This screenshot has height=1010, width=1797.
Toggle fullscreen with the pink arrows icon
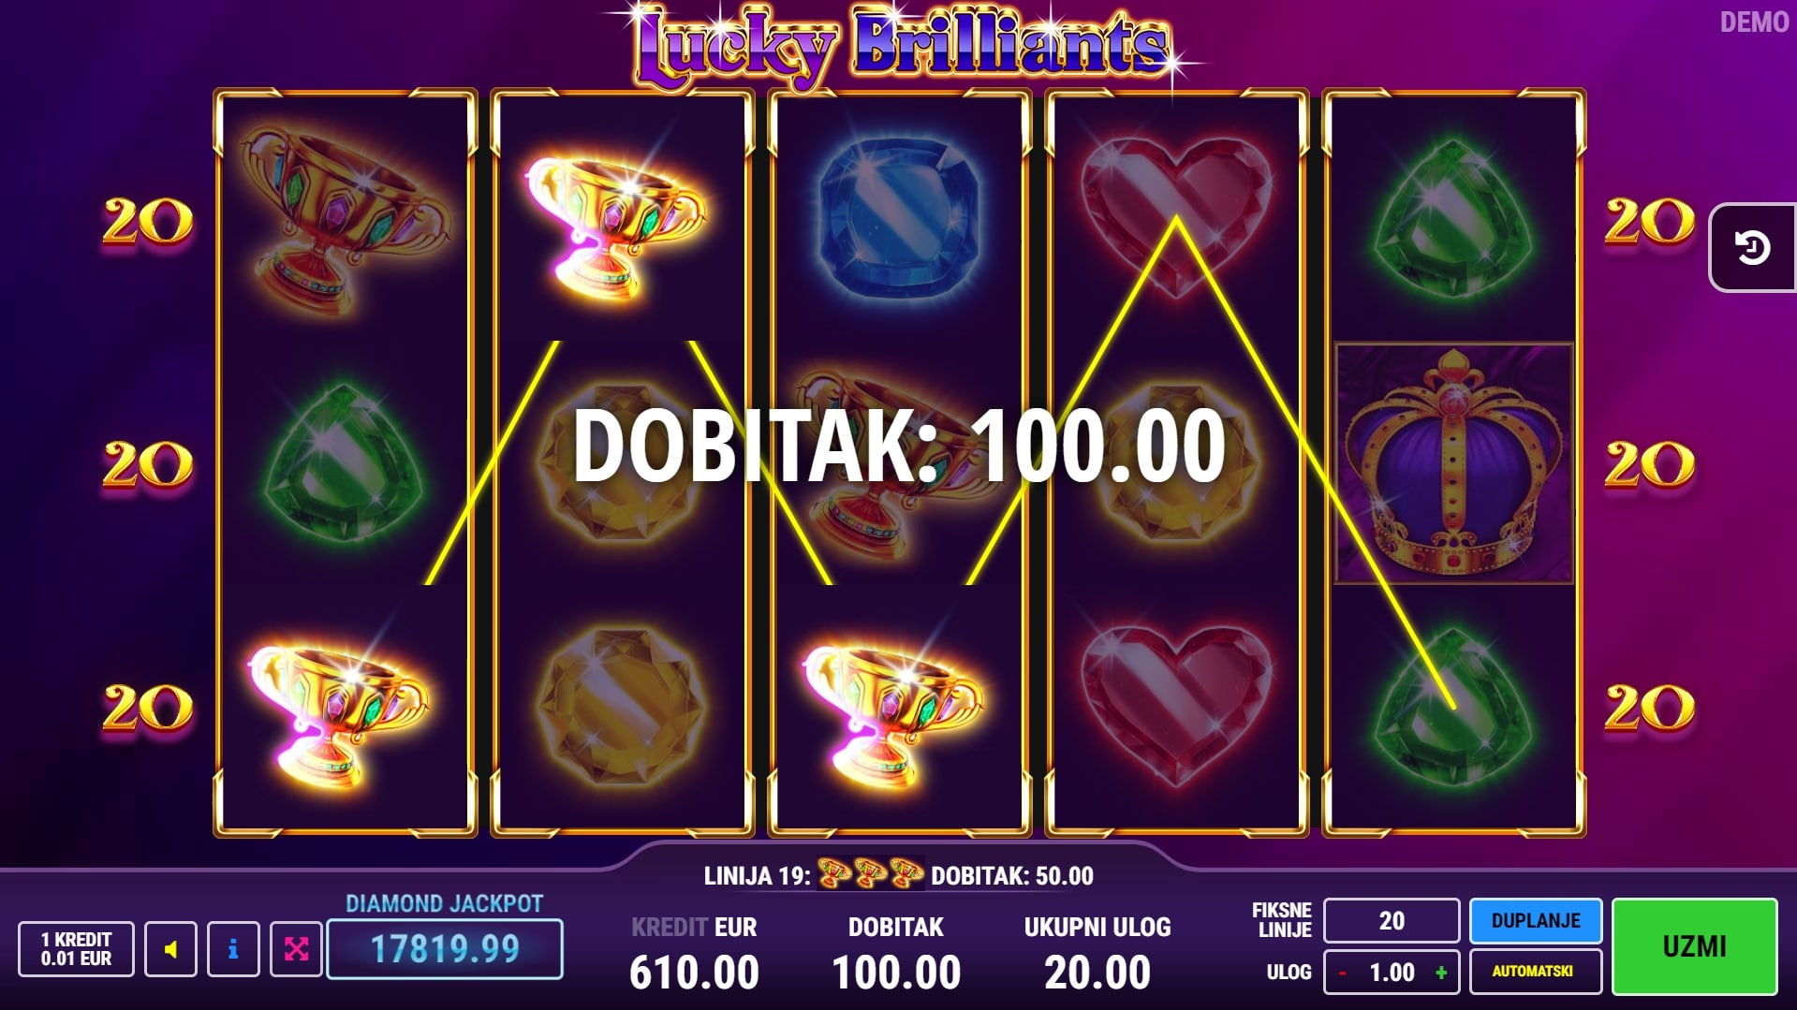296,949
